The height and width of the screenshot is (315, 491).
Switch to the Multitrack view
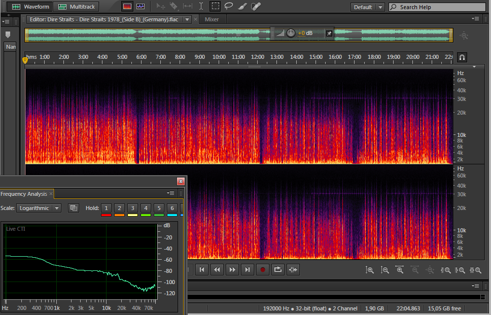pos(77,7)
